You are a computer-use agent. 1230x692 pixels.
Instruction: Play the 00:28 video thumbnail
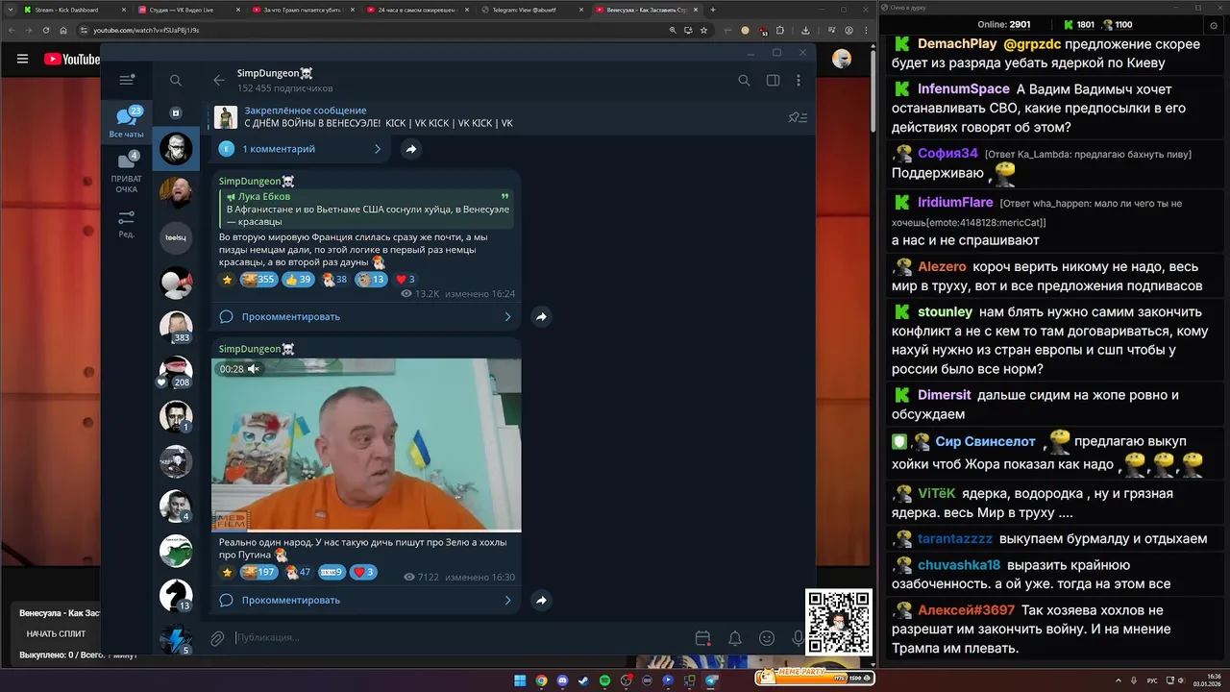(366, 445)
